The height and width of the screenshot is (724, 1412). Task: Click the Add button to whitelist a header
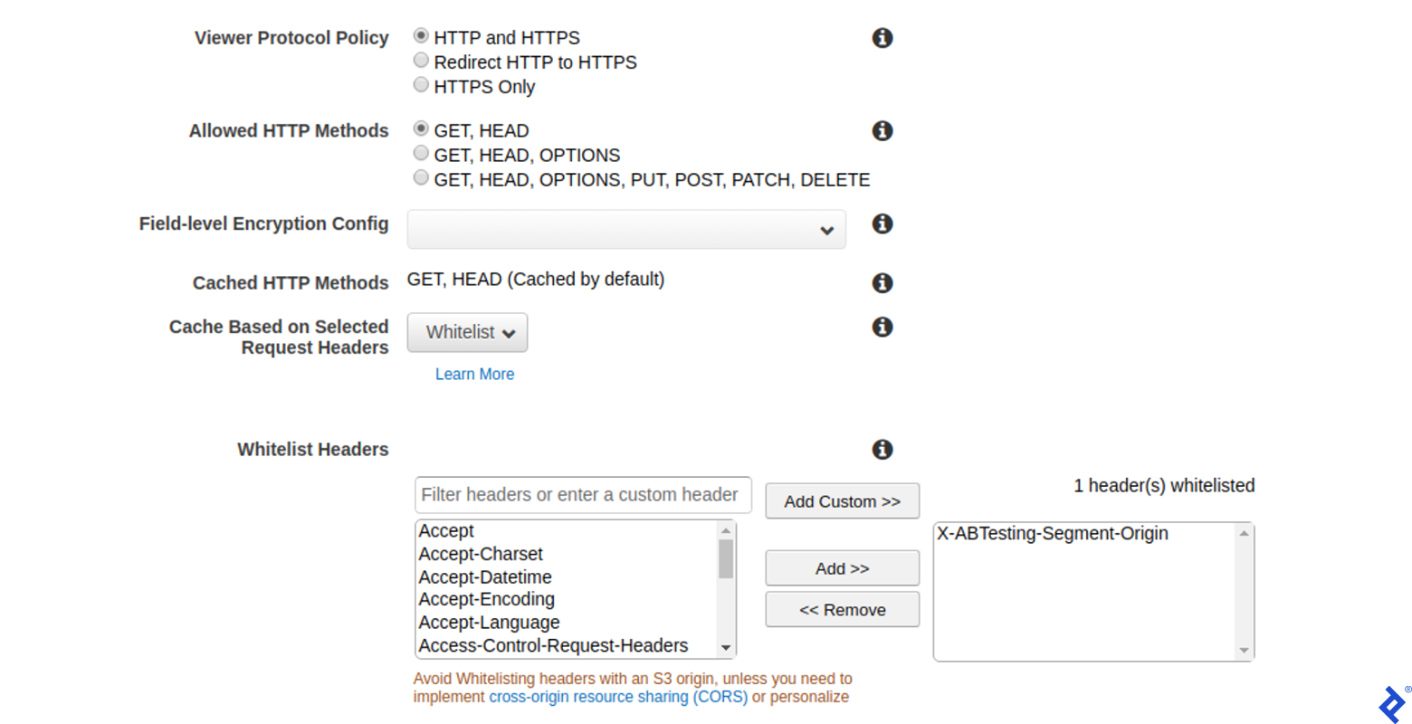click(841, 567)
